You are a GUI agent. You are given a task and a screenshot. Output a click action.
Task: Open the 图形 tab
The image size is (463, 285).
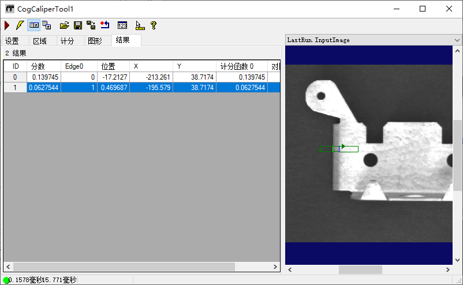click(x=95, y=41)
